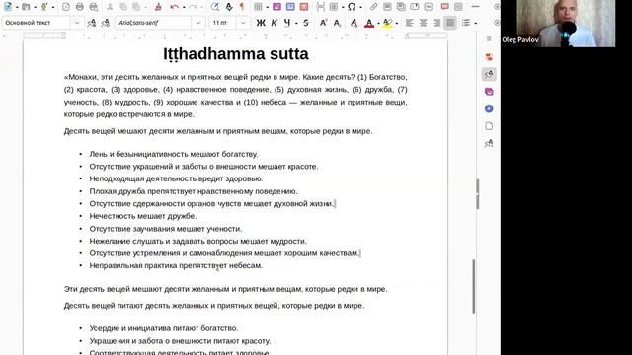Click the Save document icon
The width and height of the screenshot is (632, 355).
tap(44, 7)
